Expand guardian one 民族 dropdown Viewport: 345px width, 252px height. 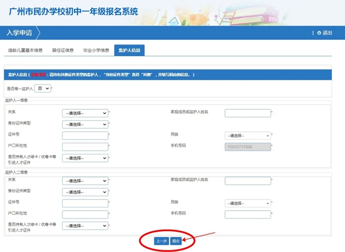pos(247,135)
